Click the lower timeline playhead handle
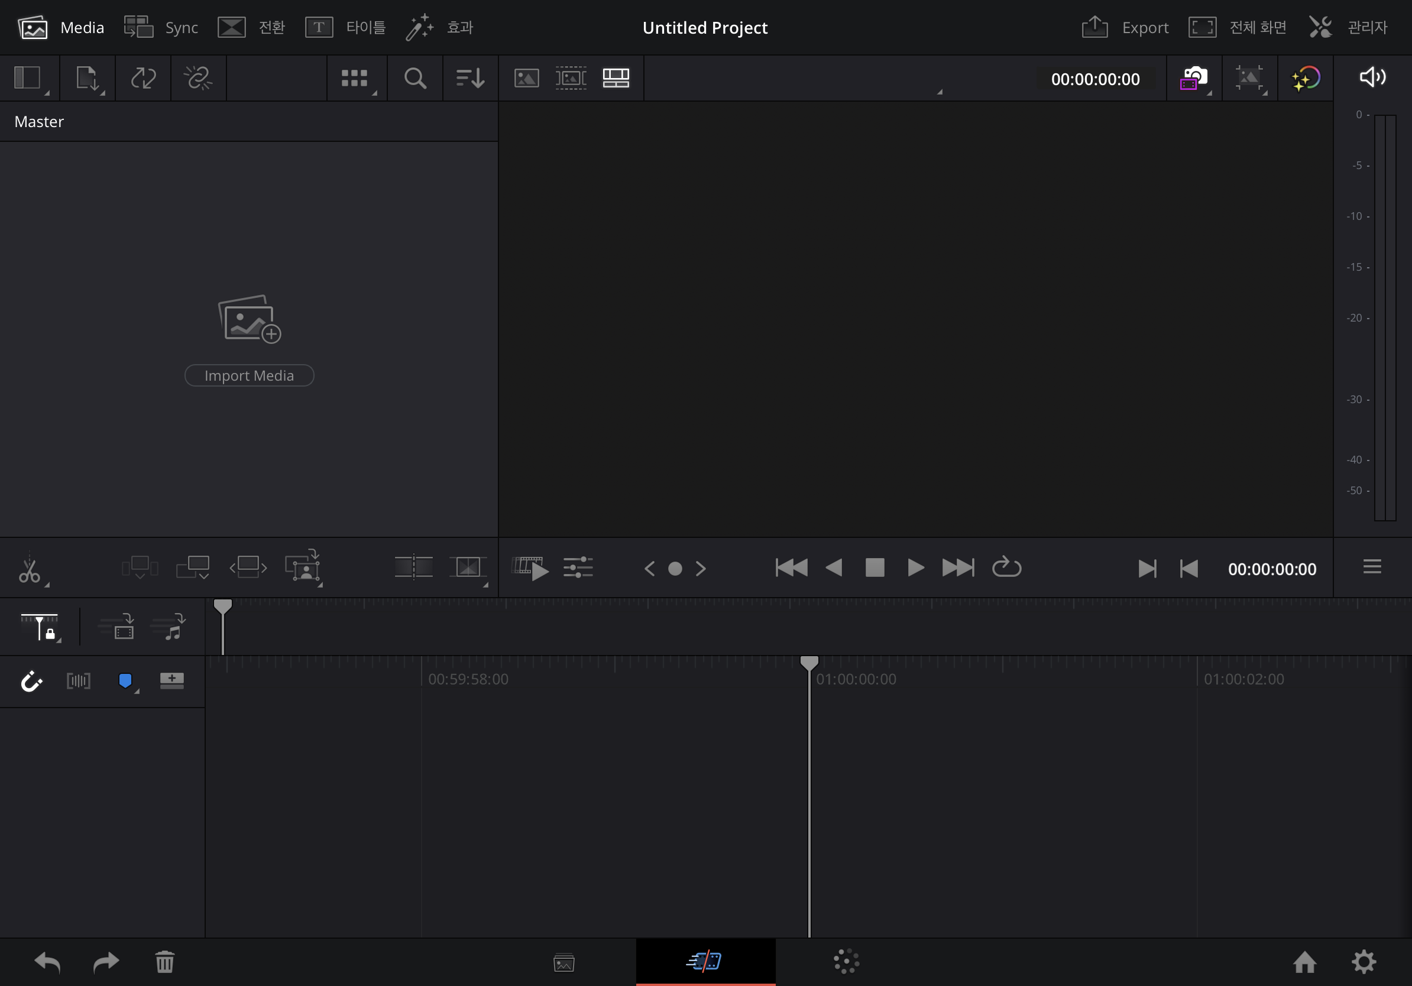The height and width of the screenshot is (986, 1412). (809, 663)
